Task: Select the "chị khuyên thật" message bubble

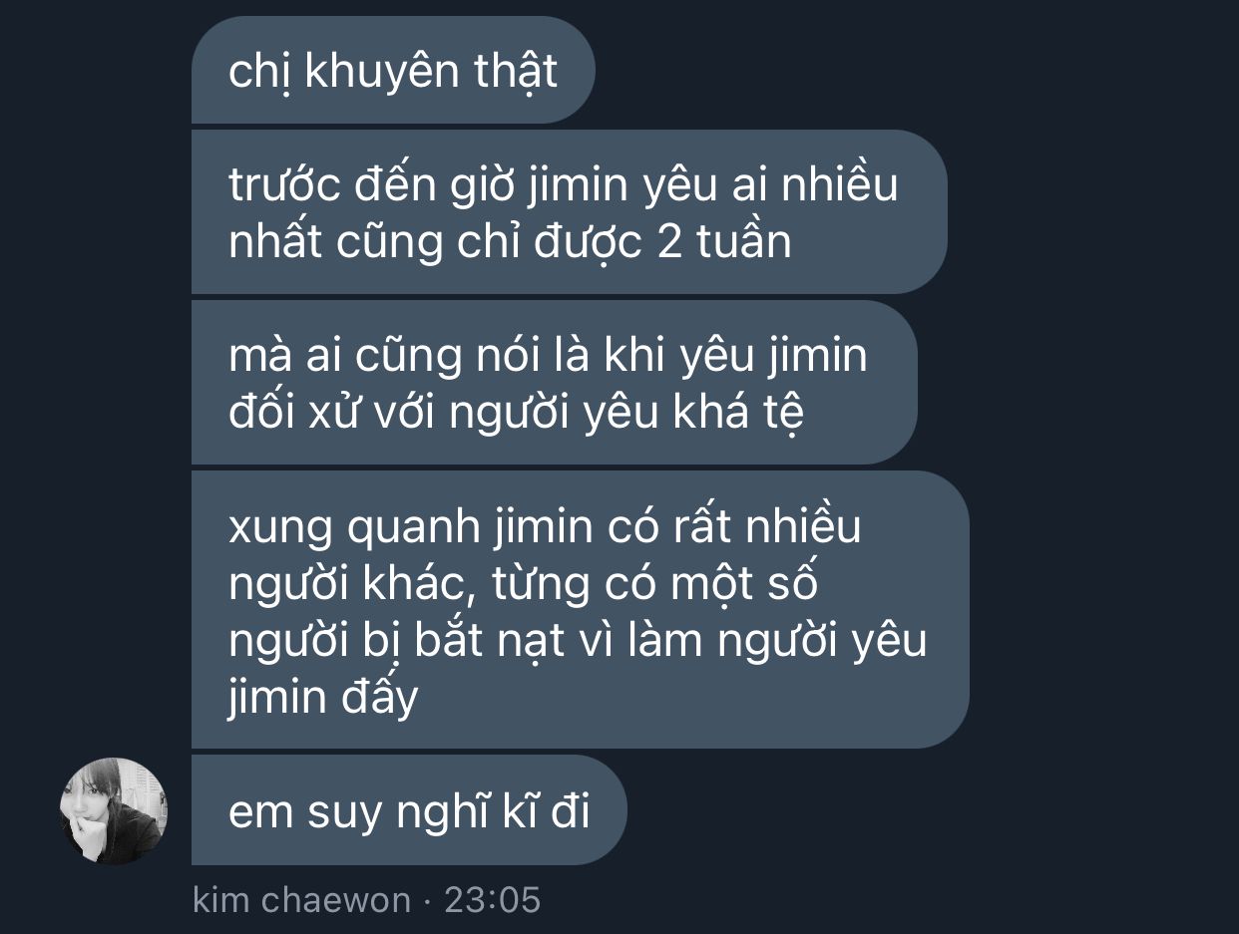Action: 393,70
